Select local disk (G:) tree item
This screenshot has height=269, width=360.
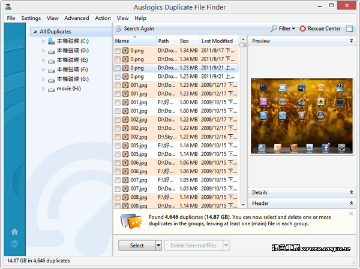[x=73, y=79]
